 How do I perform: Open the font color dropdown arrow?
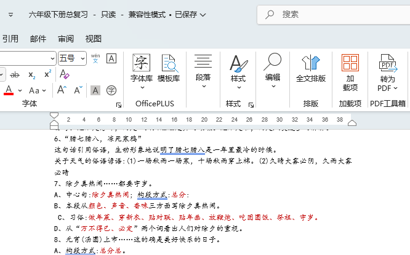point(20,90)
